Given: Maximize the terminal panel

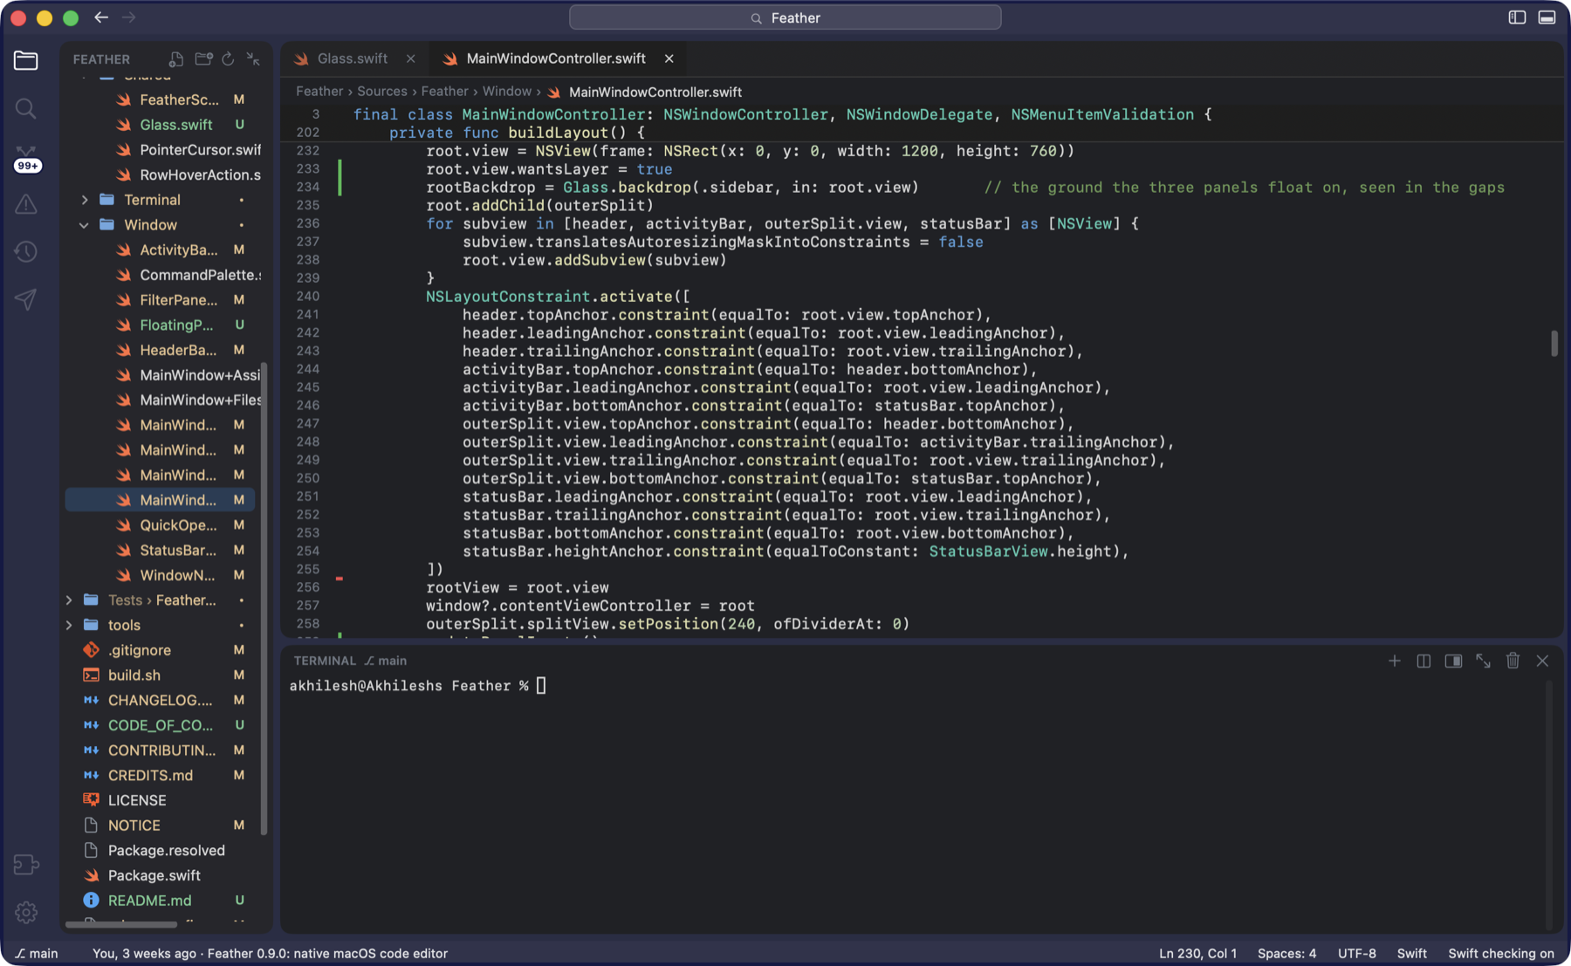Looking at the screenshot, I should coord(1483,661).
